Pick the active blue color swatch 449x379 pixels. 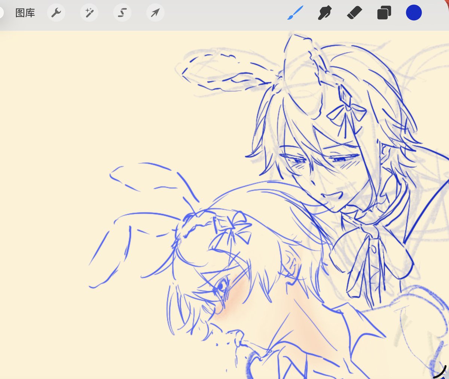413,12
